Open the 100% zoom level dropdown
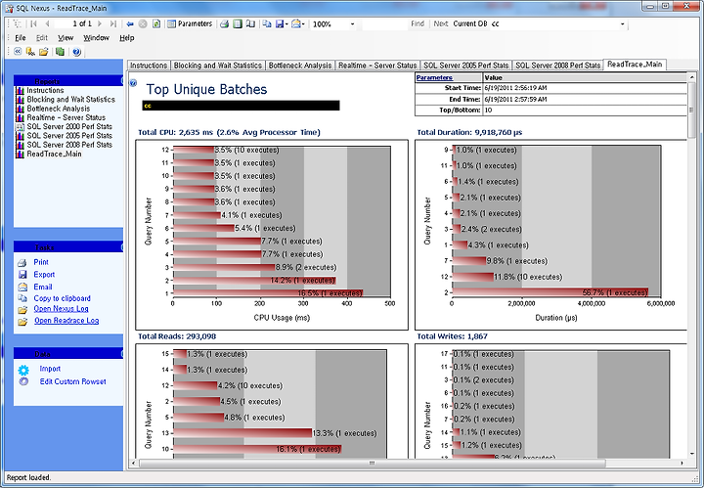The width and height of the screenshot is (704, 488). tap(352, 23)
